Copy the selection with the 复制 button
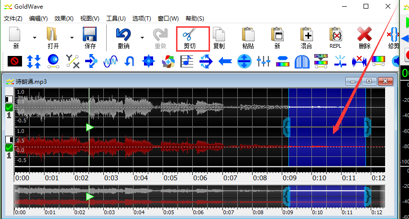The width and height of the screenshot is (409, 219). pos(219,38)
